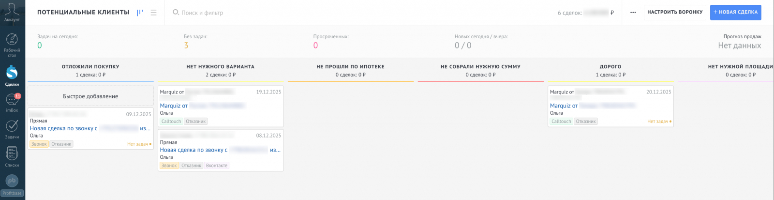Click the Calltouch tag in ДОРОГО card
774x200 pixels.
pyautogui.click(x=561, y=122)
